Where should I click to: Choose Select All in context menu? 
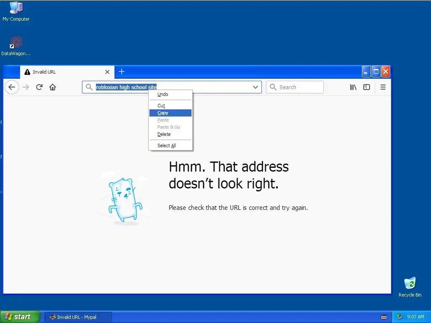[170, 146]
